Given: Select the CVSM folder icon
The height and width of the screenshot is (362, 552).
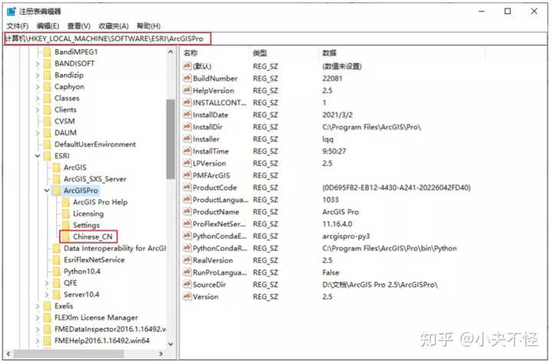Looking at the screenshot, I should [x=48, y=122].
